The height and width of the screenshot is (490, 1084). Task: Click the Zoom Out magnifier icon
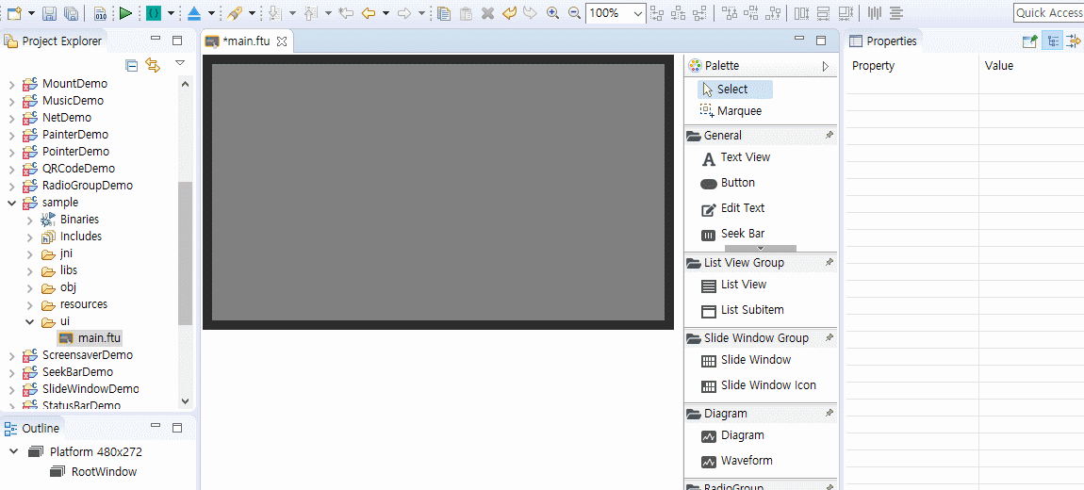[x=574, y=12]
